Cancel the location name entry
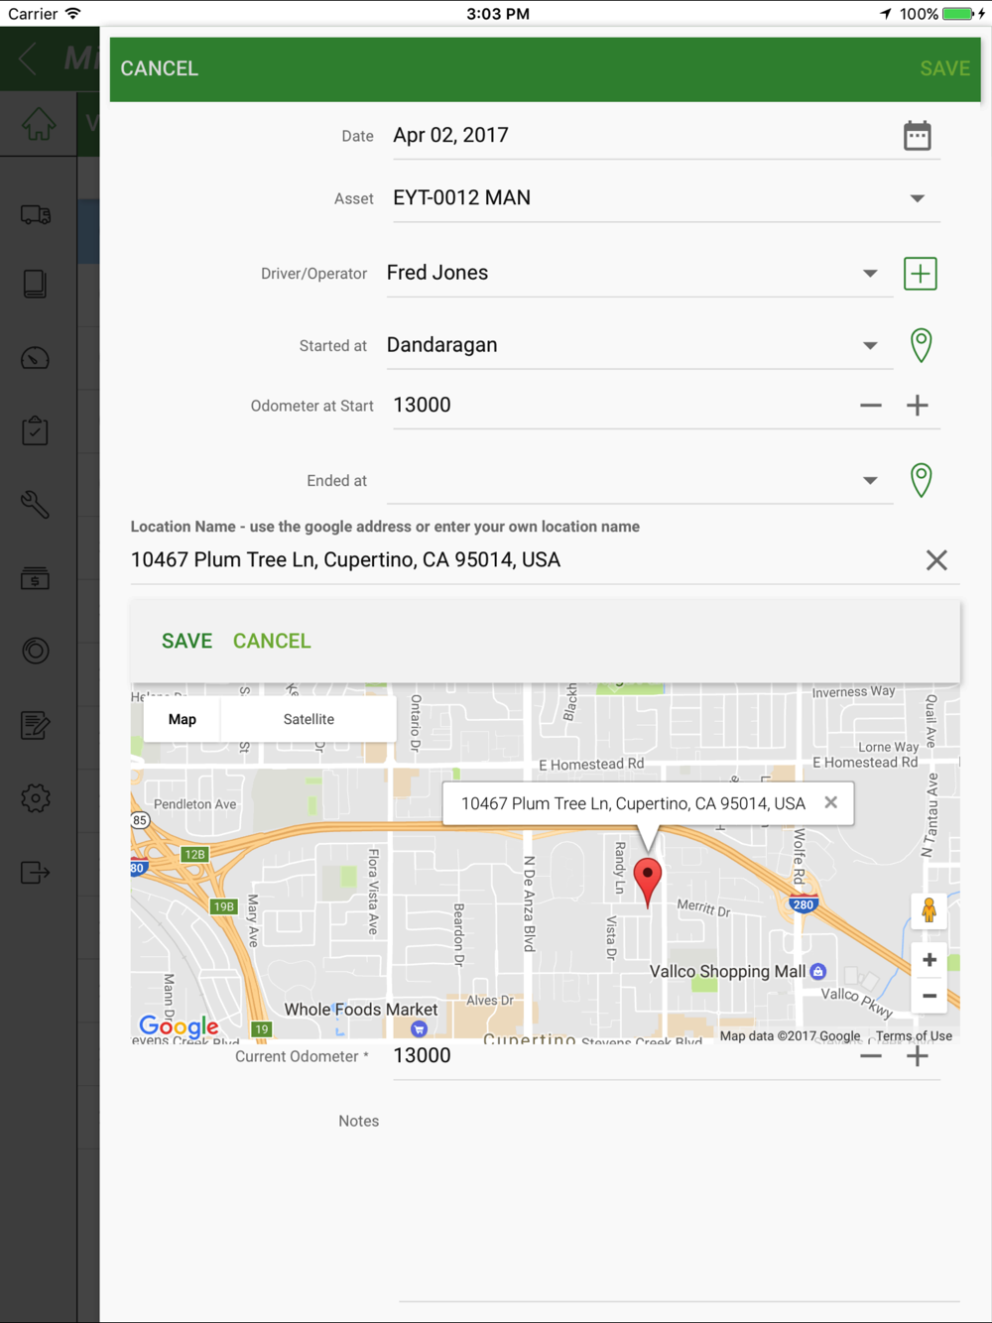The height and width of the screenshot is (1323, 992). 272,641
